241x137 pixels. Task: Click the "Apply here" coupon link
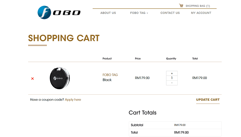coord(73,100)
